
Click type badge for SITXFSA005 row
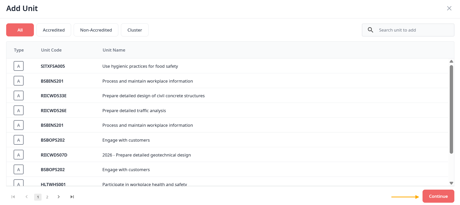(18, 66)
